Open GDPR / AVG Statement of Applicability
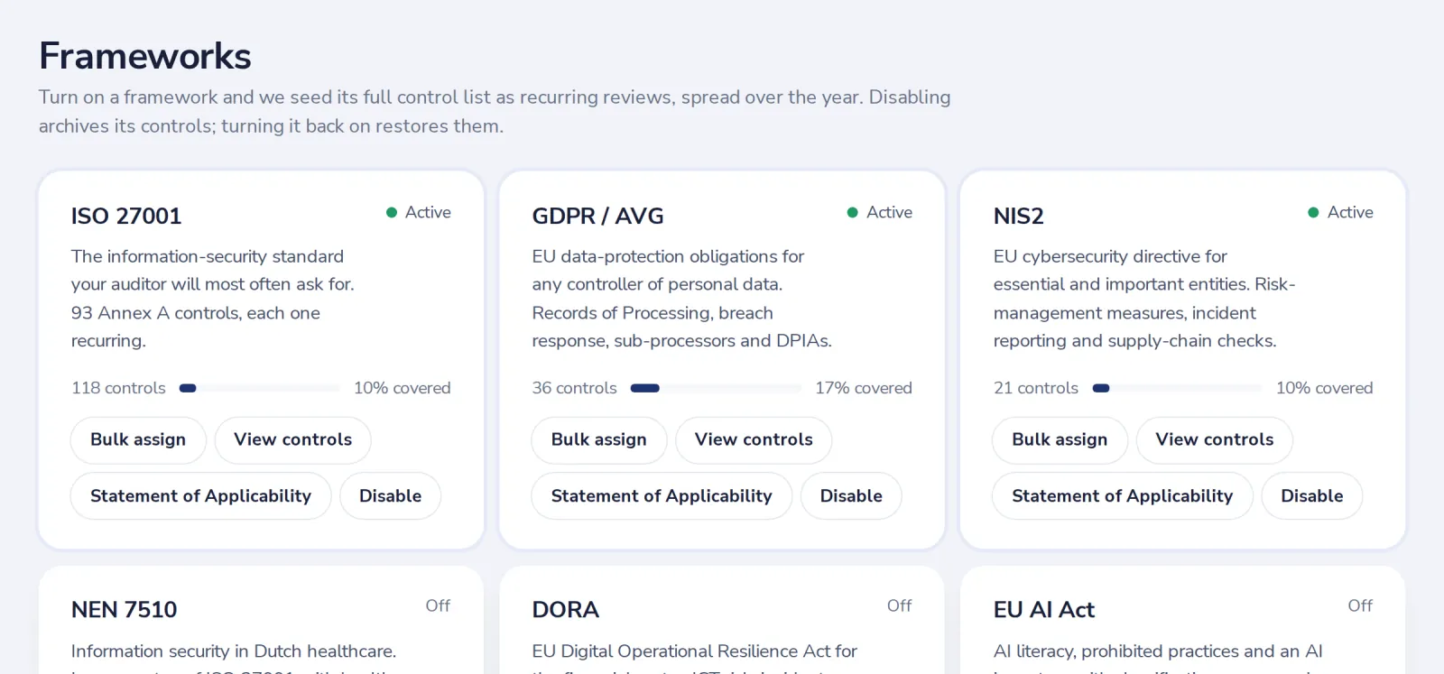This screenshot has height=674, width=1444. (x=662, y=496)
